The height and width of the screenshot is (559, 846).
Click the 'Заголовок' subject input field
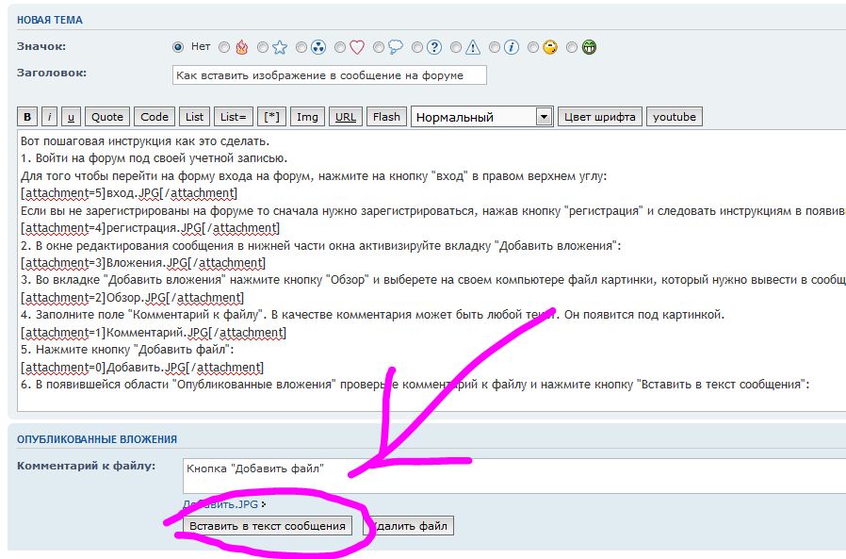click(x=330, y=75)
